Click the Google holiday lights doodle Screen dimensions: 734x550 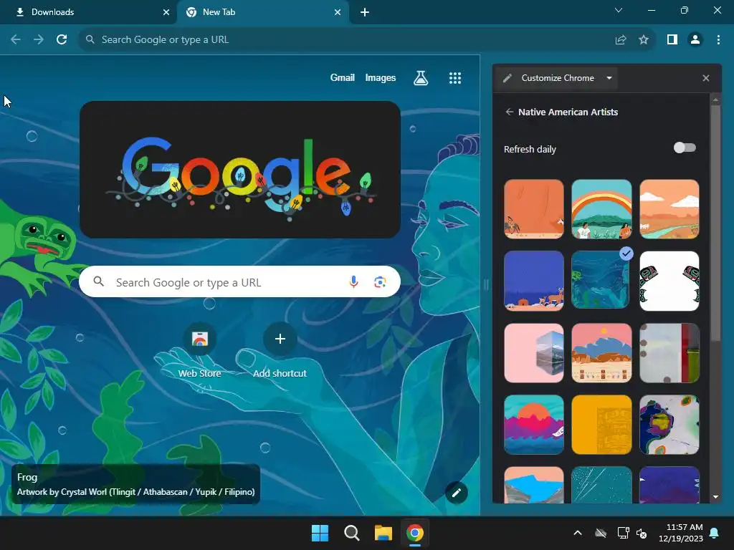click(x=239, y=169)
